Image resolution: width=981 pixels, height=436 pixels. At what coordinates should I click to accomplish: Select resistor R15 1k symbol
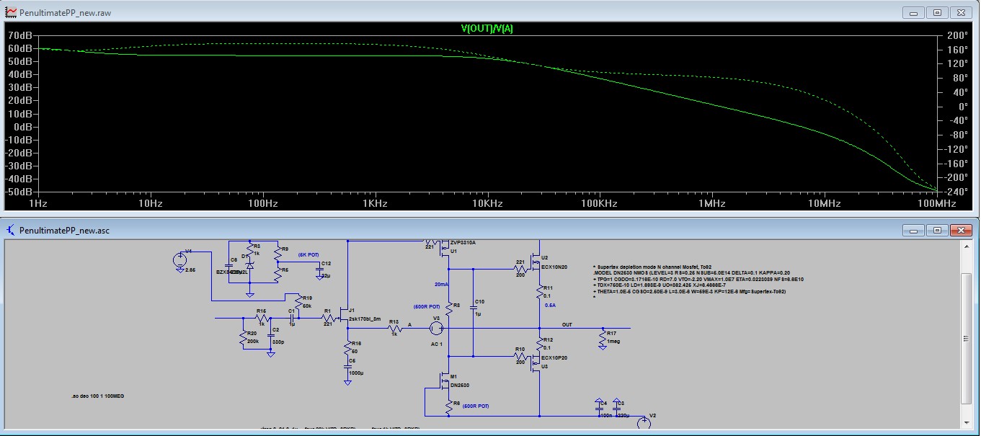261,316
